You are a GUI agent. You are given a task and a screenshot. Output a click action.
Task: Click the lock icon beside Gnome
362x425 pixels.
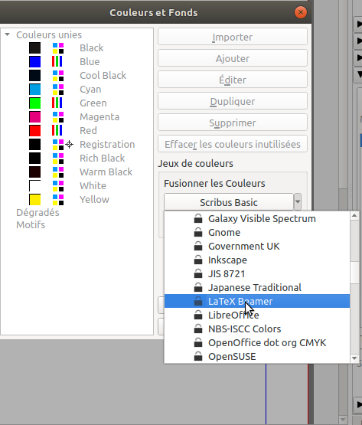(x=198, y=232)
